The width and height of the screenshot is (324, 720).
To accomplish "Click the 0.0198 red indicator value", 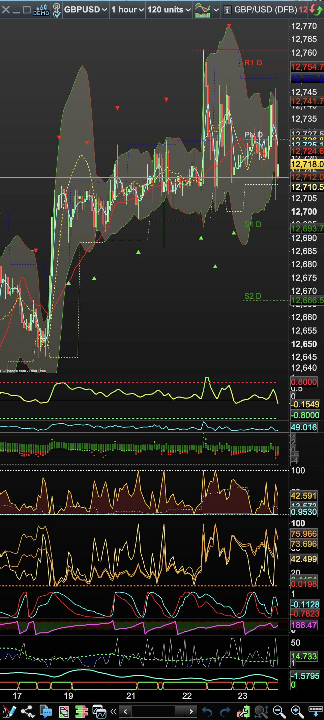I will (304, 584).
